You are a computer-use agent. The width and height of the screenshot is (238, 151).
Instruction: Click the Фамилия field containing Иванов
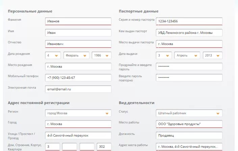[x=78, y=21]
